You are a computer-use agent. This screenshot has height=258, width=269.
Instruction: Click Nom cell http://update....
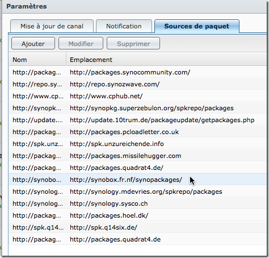(x=37, y=120)
